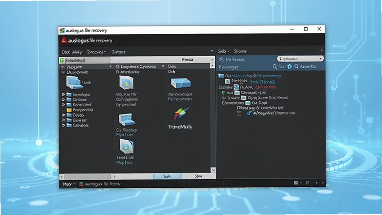
Task: Select the large computer icon in the left tree
Action: click(74, 83)
